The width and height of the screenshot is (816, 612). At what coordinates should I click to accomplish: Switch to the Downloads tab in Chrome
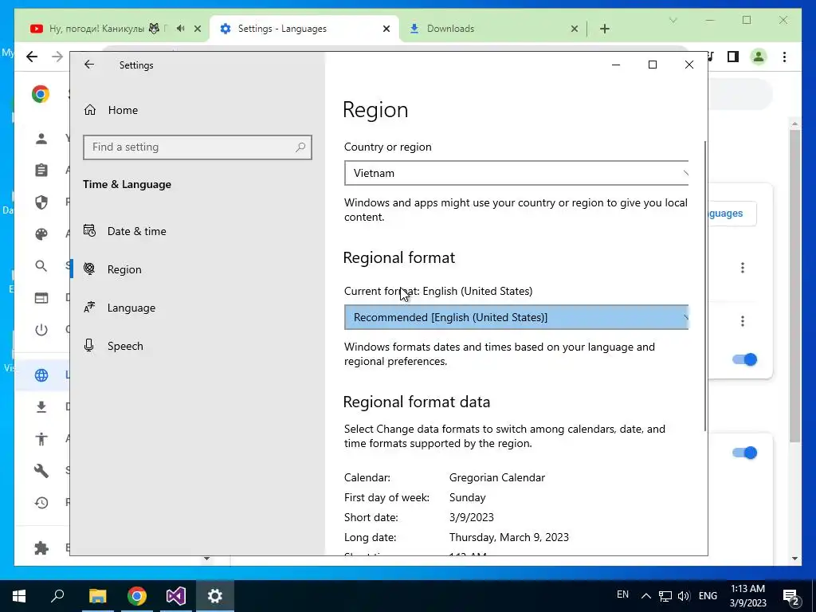tap(450, 29)
